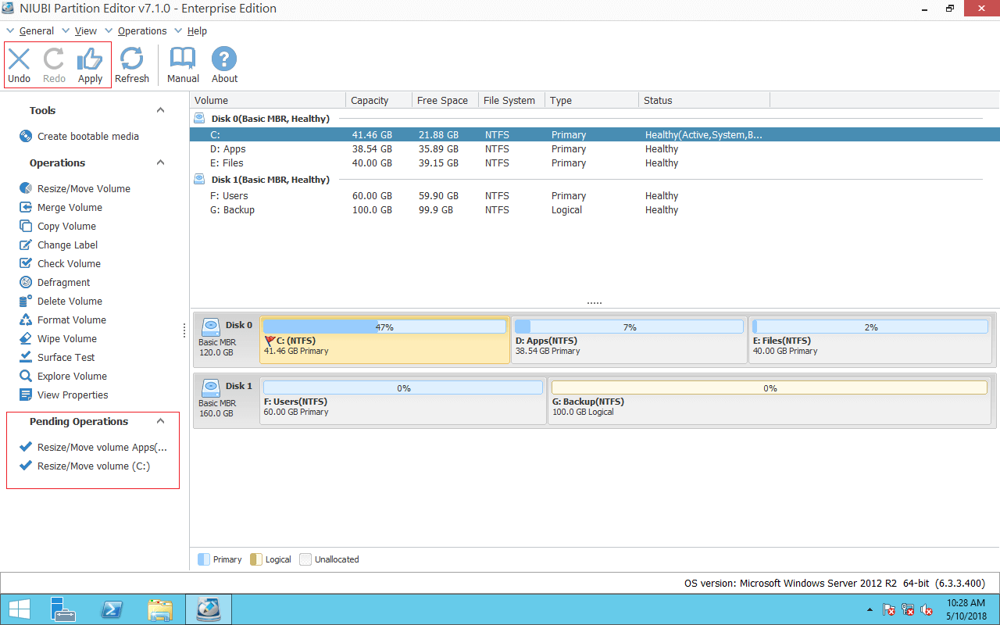Select the Check Volume icon
The height and width of the screenshot is (625, 1000).
pyautogui.click(x=25, y=263)
